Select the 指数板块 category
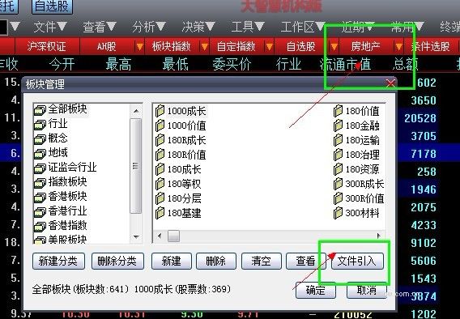460x319 pixels. (x=61, y=182)
